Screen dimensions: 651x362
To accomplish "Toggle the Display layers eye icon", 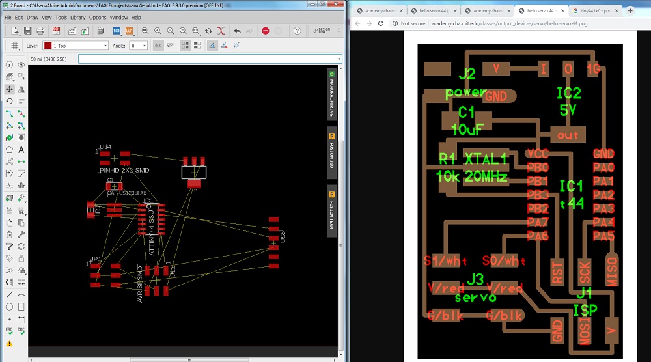I will pos(21,64).
